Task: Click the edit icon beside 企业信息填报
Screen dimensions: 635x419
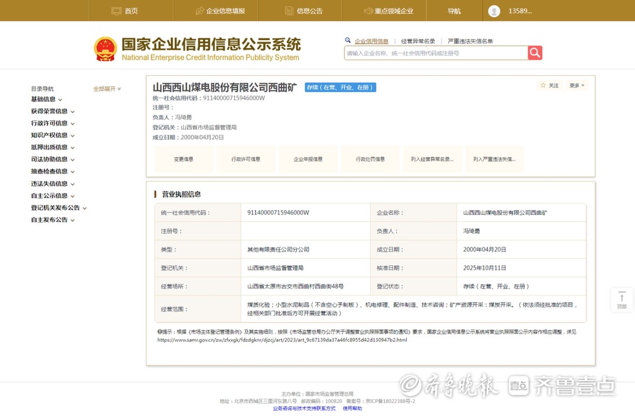Action: (200, 11)
